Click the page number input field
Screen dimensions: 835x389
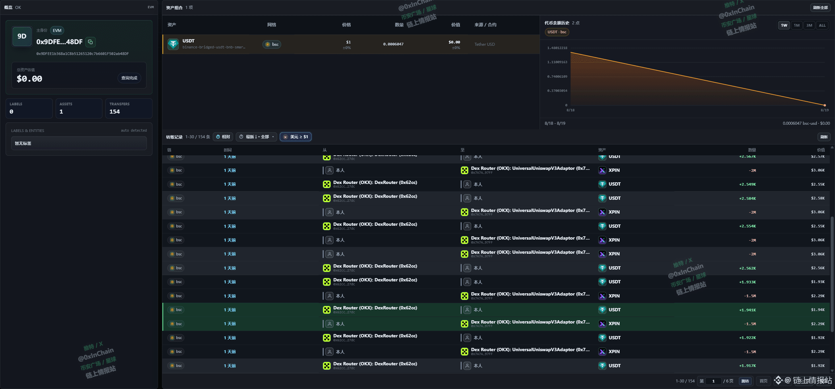point(714,381)
